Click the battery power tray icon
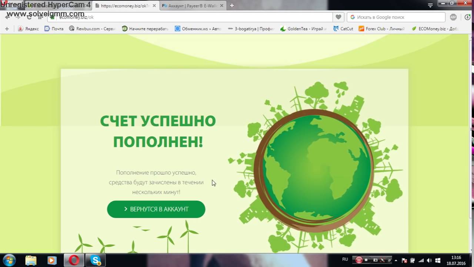Screen dimensions: 474x267 click(413, 260)
